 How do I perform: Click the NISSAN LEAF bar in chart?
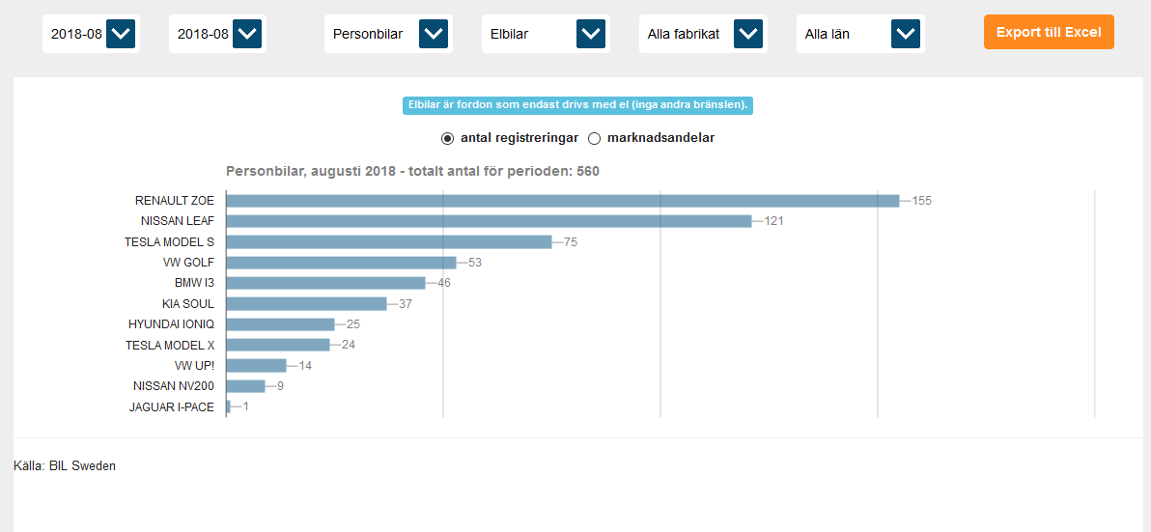pos(489,221)
